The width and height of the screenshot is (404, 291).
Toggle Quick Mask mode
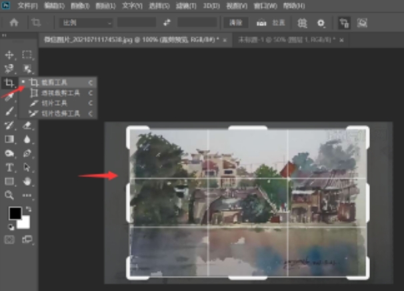coord(9,240)
